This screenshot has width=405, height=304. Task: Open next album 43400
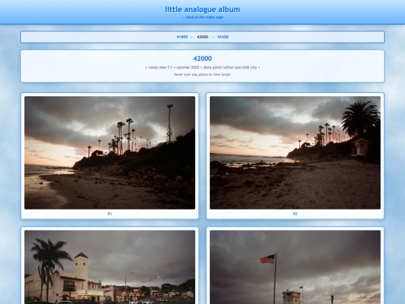point(223,37)
